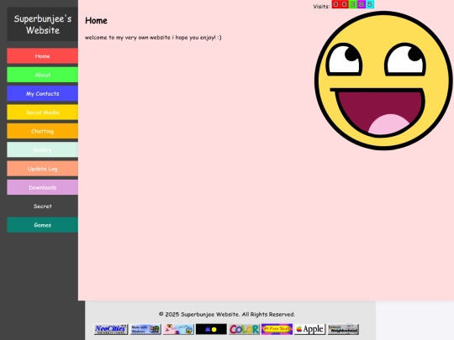
Task: Click the pink cartoon badge in footer
Action: pos(178,329)
